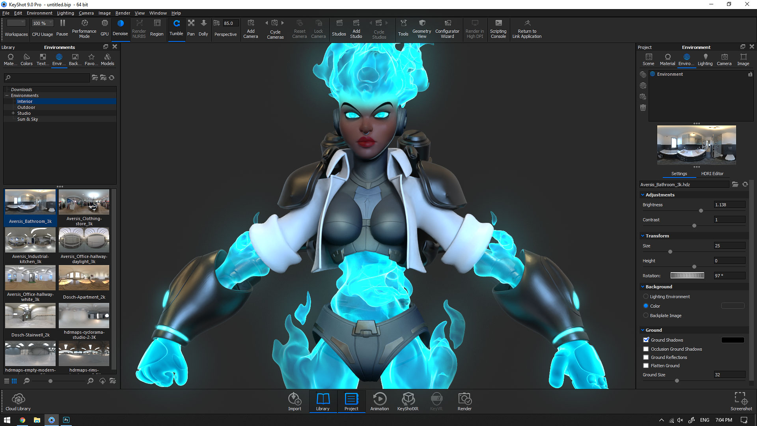The width and height of the screenshot is (757, 426).
Task: Open the Render dialog
Action: point(464,402)
